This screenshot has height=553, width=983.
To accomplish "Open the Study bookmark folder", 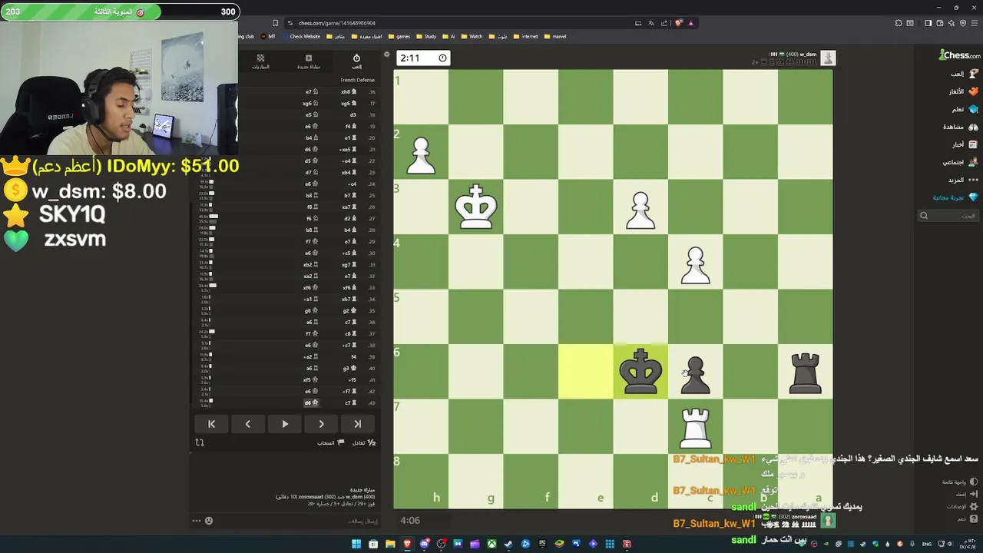I will click(x=426, y=36).
